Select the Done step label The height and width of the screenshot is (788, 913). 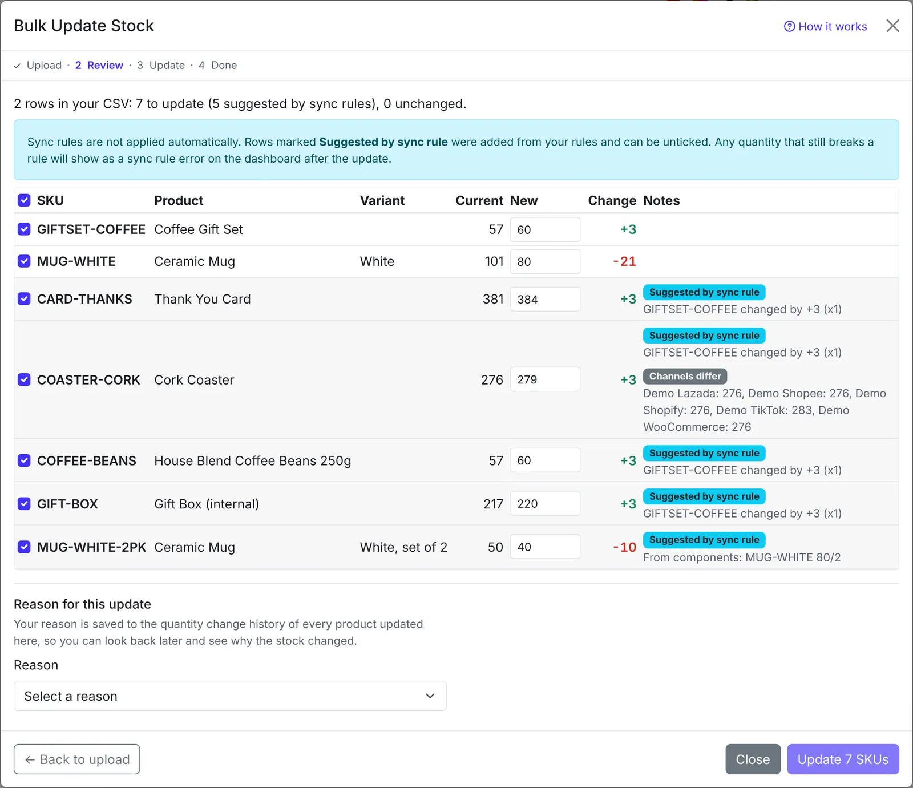point(217,65)
